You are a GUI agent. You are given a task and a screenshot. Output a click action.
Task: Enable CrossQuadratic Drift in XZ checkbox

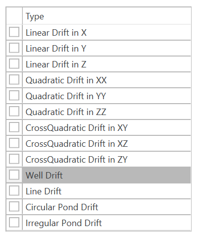point(14,143)
